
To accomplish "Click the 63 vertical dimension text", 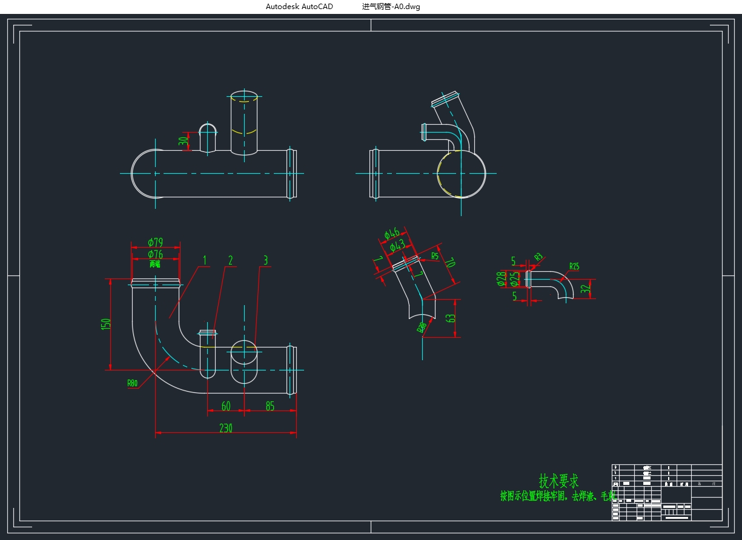I will [x=450, y=318].
